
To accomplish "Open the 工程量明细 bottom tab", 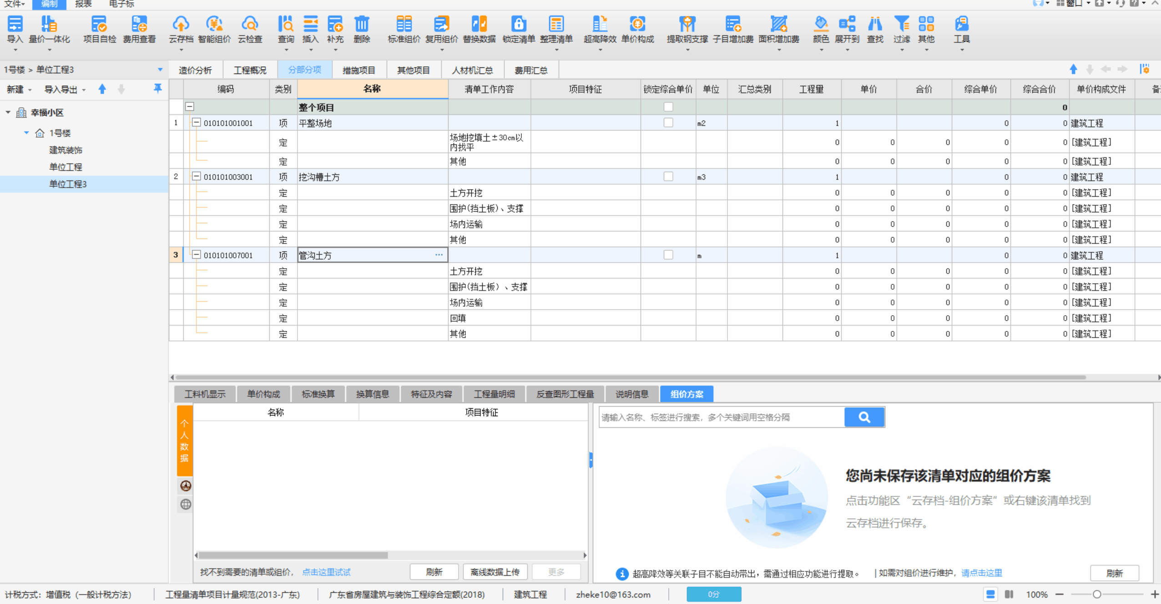I will (494, 394).
